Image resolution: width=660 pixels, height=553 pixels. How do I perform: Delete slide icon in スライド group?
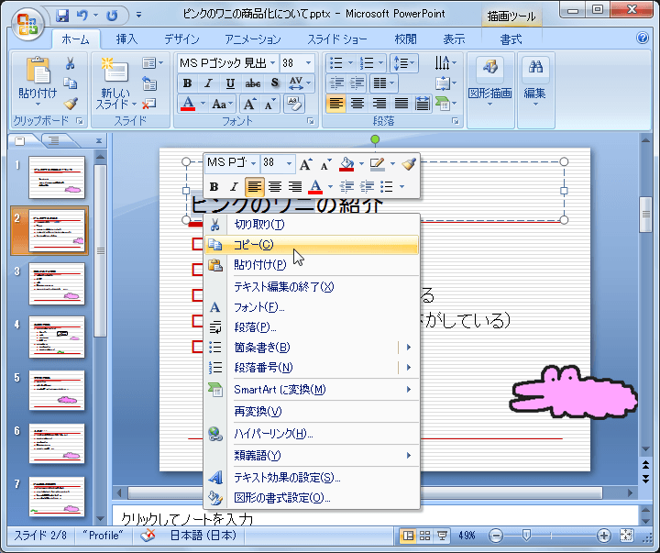click(x=149, y=104)
